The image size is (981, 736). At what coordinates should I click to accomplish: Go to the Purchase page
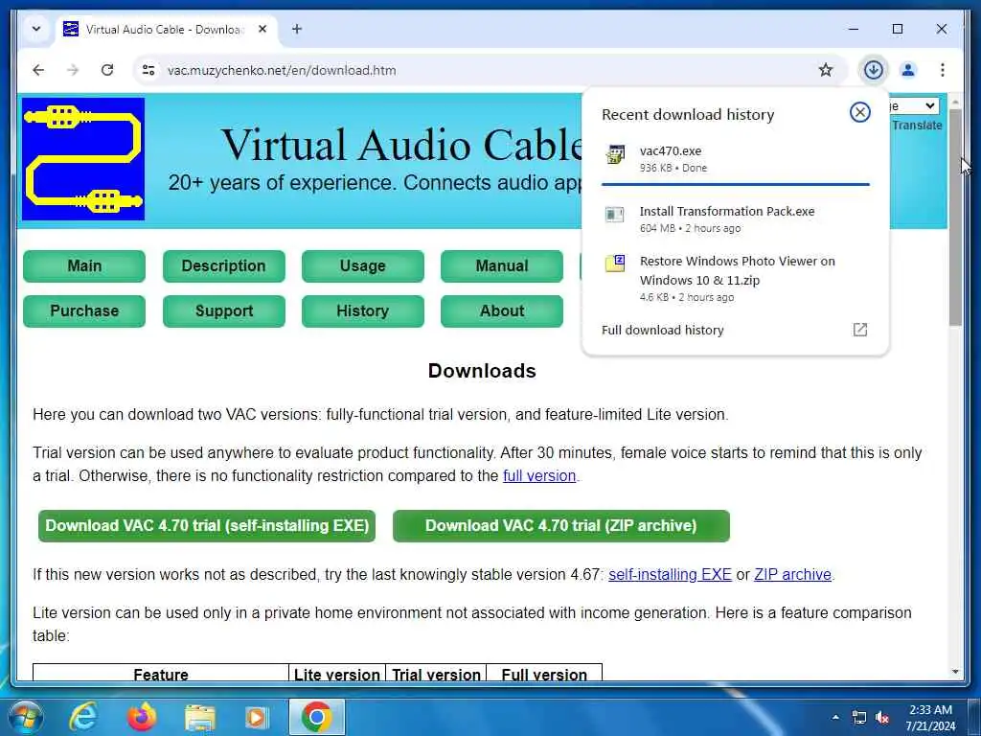coord(84,311)
